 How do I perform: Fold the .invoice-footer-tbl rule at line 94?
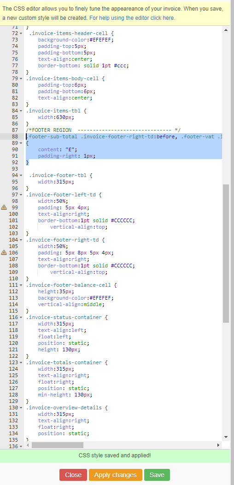click(21, 175)
